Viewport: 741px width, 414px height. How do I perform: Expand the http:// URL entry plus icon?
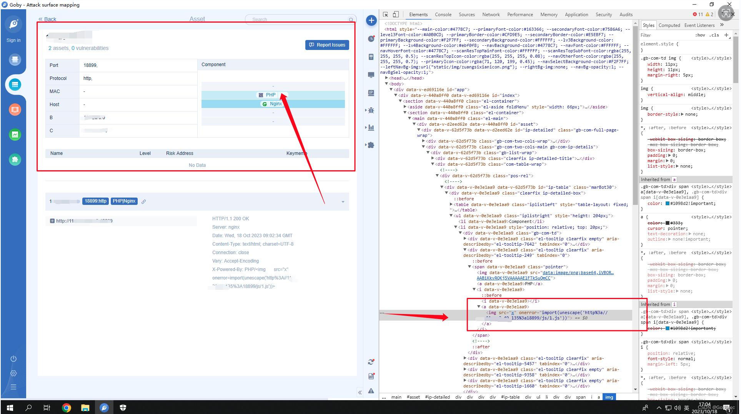coord(52,221)
